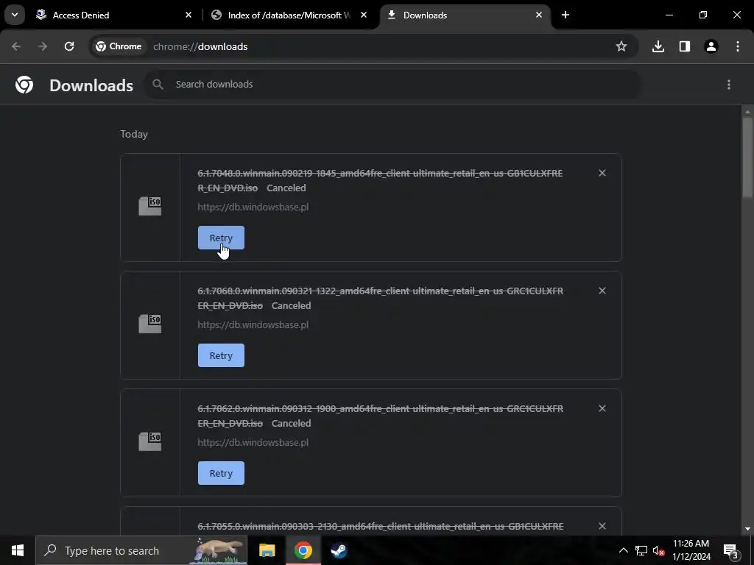This screenshot has width=754, height=565.
Task: Open the tab search dropdown arrow
Action: (x=15, y=15)
